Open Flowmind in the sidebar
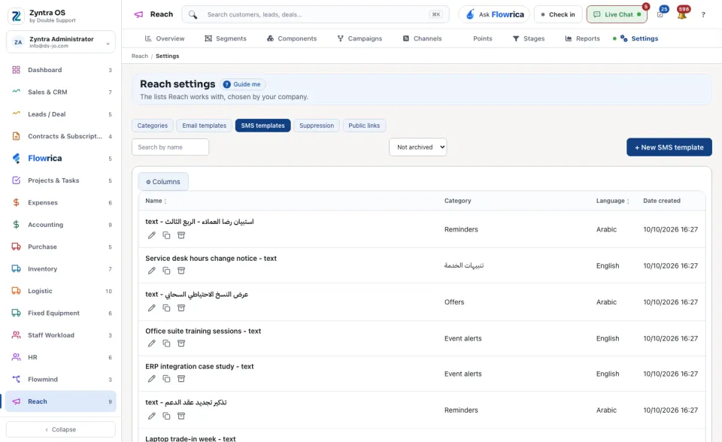722x442 pixels. [x=61, y=380]
